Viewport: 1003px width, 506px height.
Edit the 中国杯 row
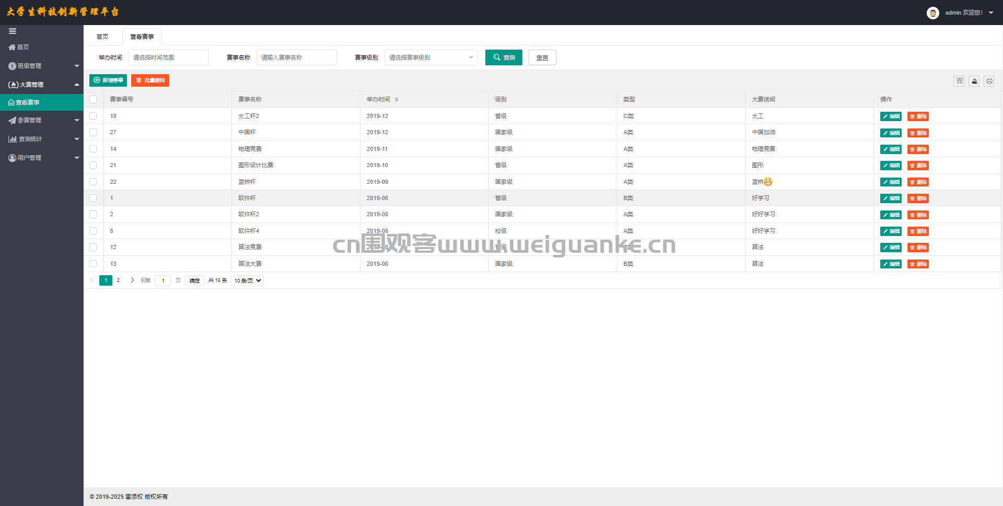(891, 133)
